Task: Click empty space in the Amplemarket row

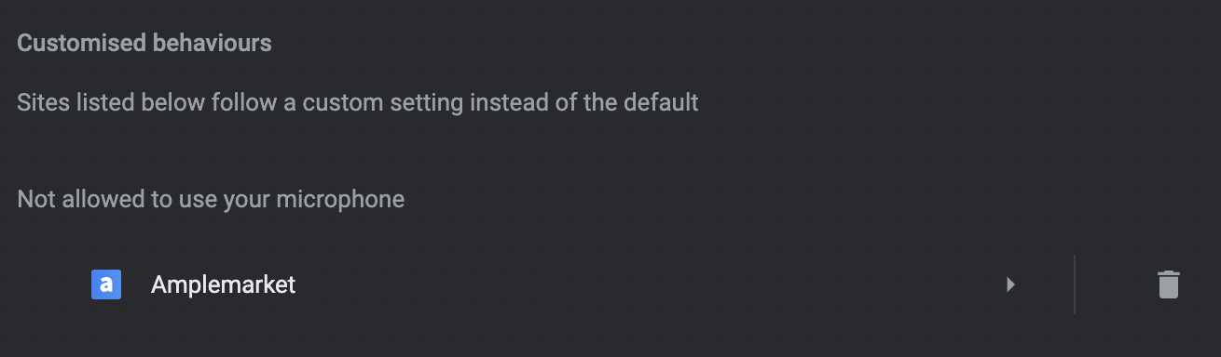Action: point(652,284)
